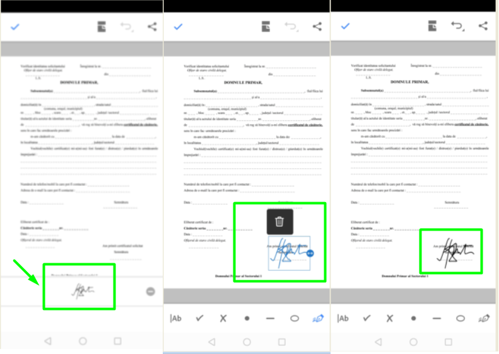Tap the blue resize handle on the signature
Screen dimensions: 499x354
(310, 253)
